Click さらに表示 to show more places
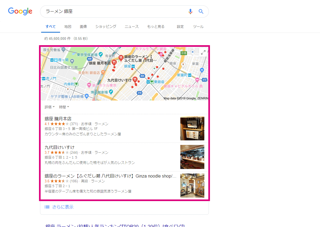 click(x=63, y=207)
